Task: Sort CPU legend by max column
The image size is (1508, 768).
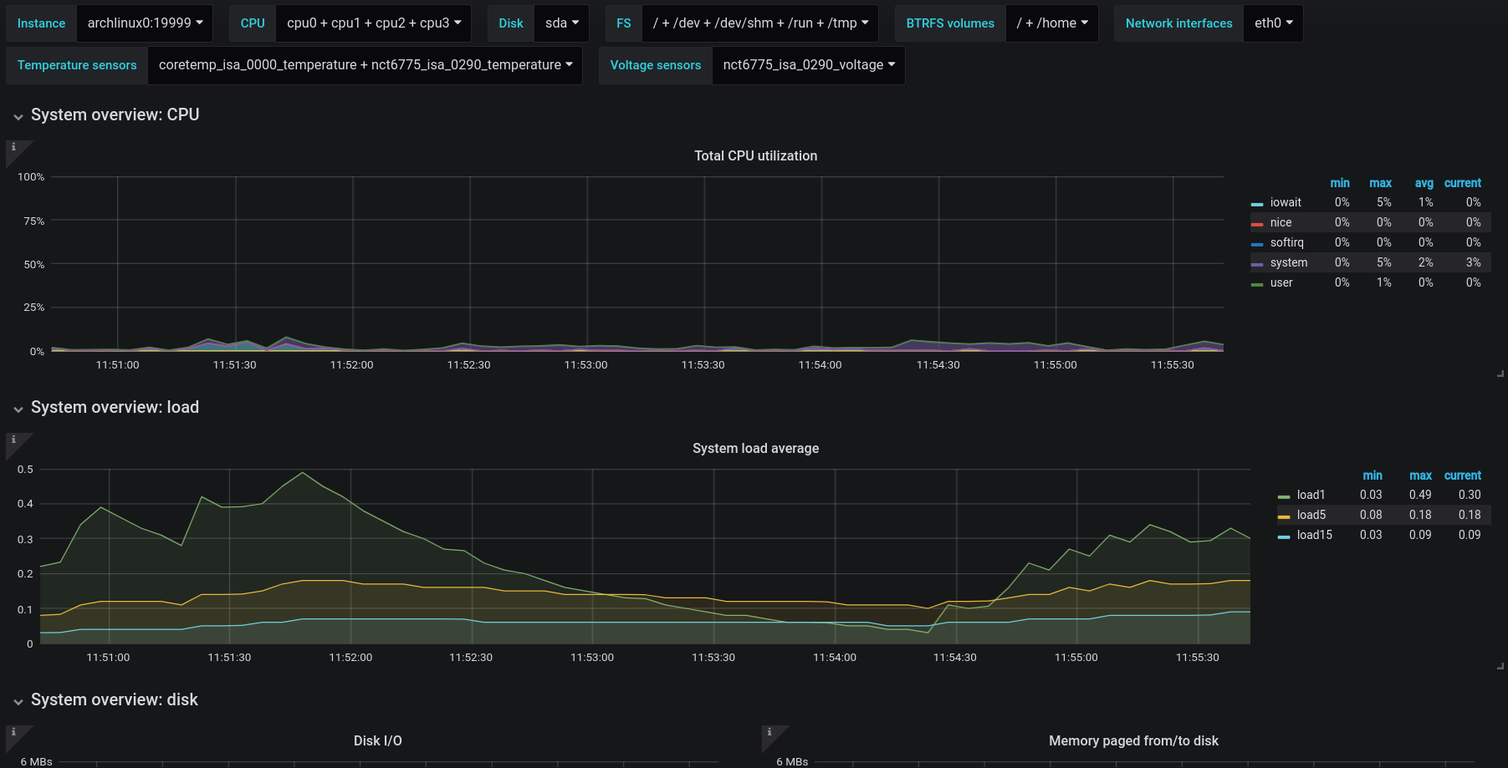Action: pyautogui.click(x=1380, y=183)
